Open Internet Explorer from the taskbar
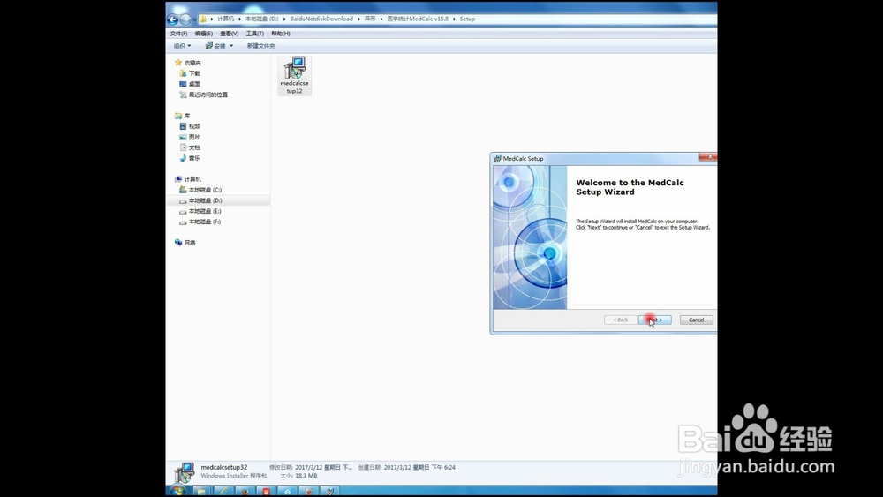The height and width of the screenshot is (497, 883). click(x=223, y=492)
